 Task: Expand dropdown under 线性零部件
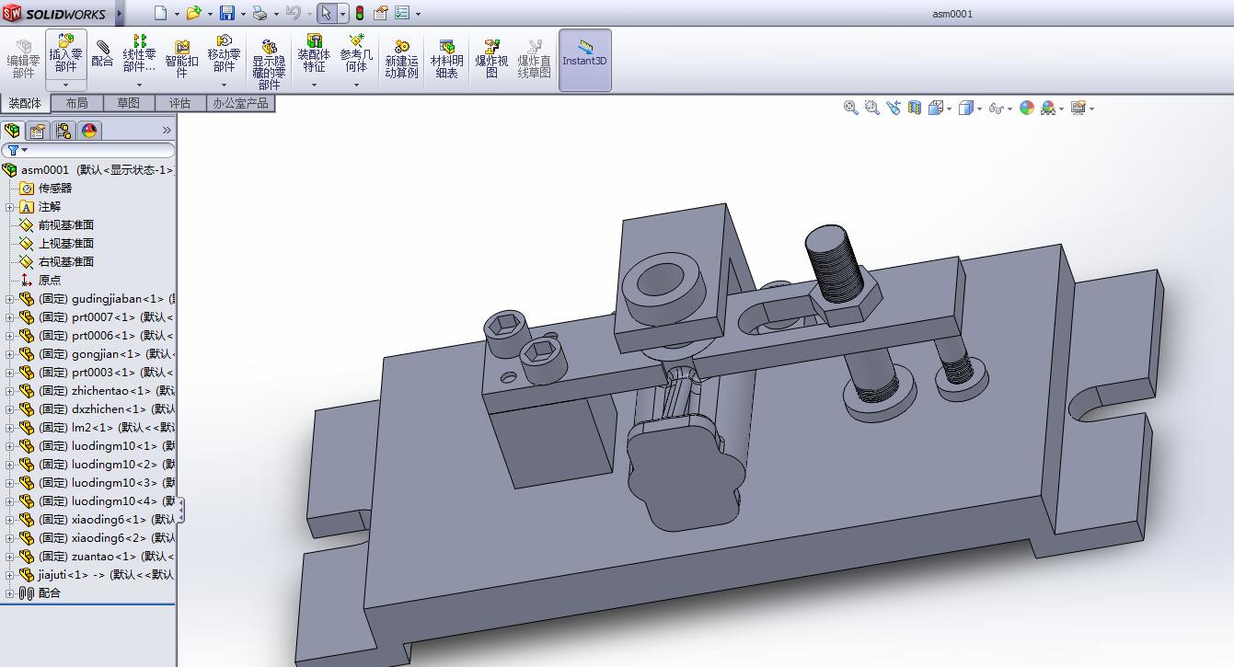pos(140,85)
